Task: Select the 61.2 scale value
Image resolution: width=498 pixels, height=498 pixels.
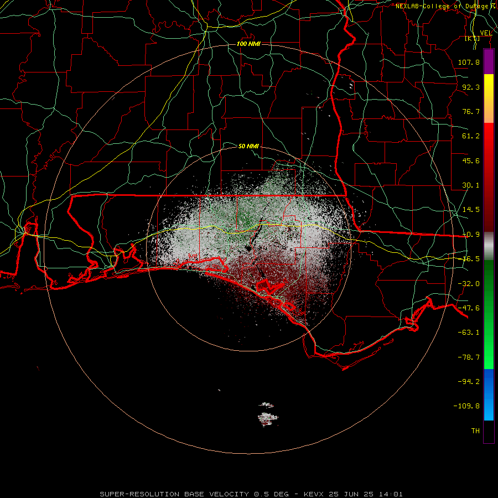Action: 471,136
